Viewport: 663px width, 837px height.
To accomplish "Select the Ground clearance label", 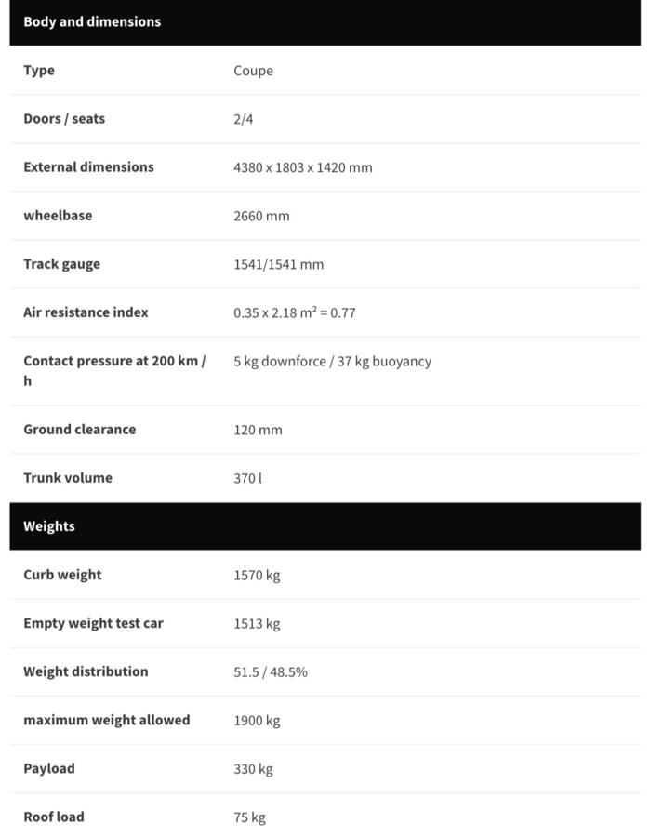I will (x=79, y=430).
